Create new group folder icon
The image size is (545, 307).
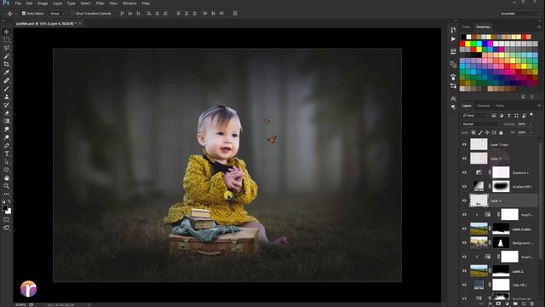515,304
